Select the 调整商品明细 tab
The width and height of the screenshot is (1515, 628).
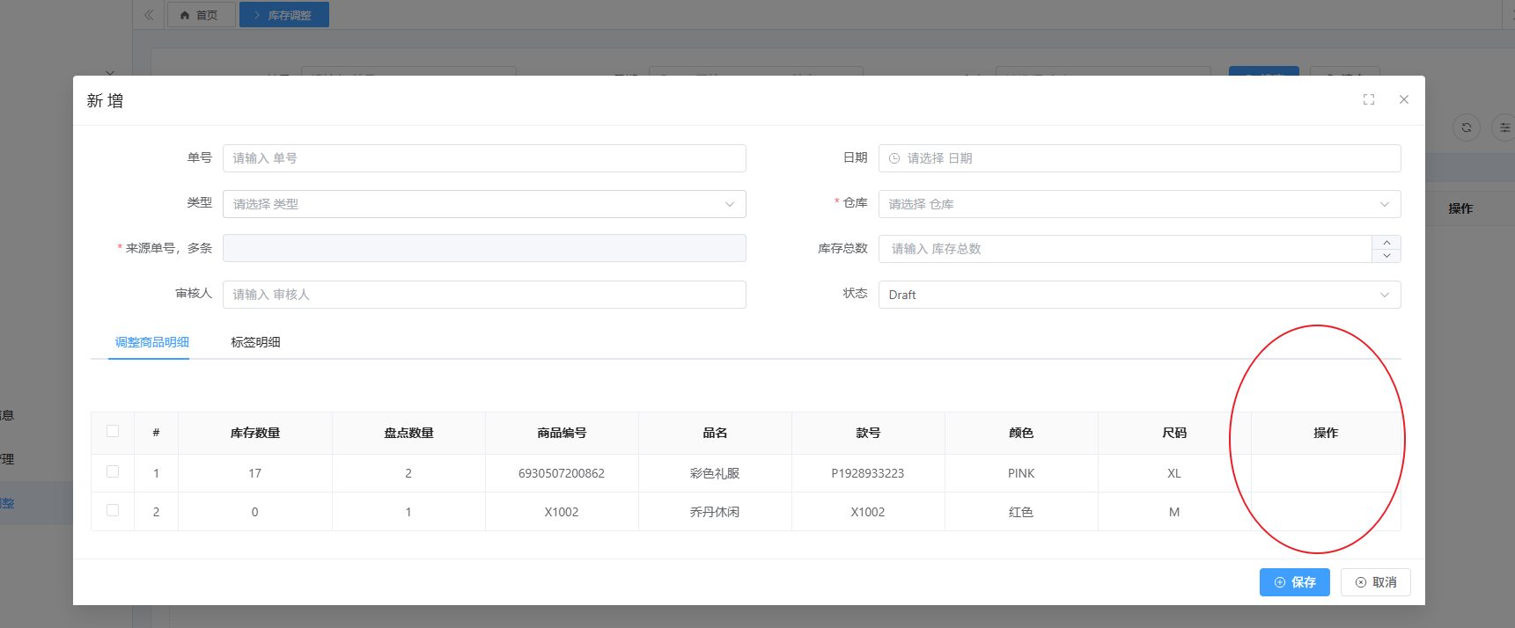point(151,342)
